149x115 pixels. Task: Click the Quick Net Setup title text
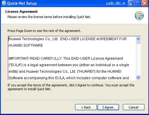click(22, 3)
